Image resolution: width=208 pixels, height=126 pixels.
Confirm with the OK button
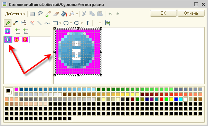click(163, 13)
